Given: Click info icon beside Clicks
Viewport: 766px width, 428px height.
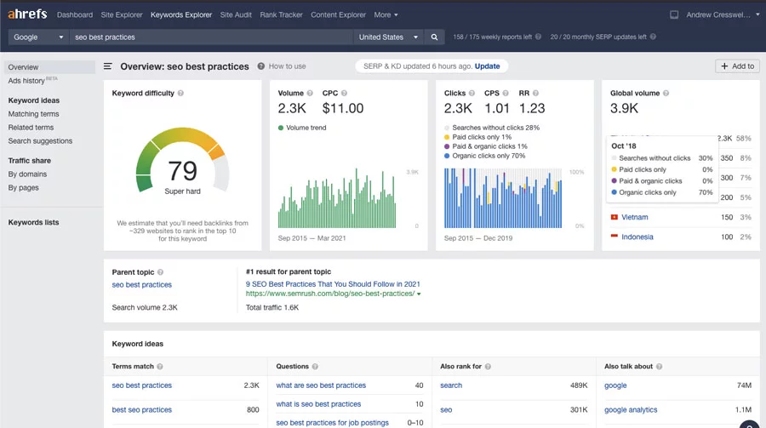Looking at the screenshot, I should (x=472, y=93).
